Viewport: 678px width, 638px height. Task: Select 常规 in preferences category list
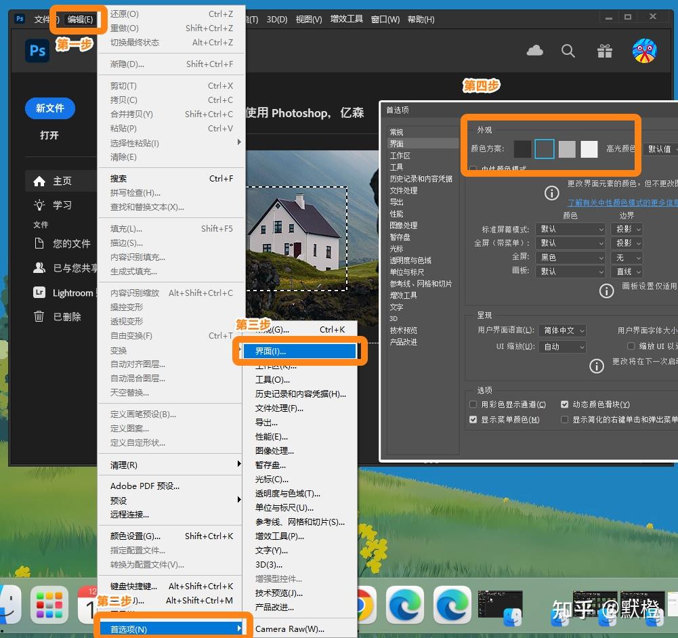pyautogui.click(x=396, y=132)
